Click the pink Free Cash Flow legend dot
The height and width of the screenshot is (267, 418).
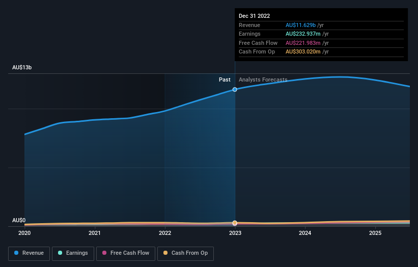(104, 253)
